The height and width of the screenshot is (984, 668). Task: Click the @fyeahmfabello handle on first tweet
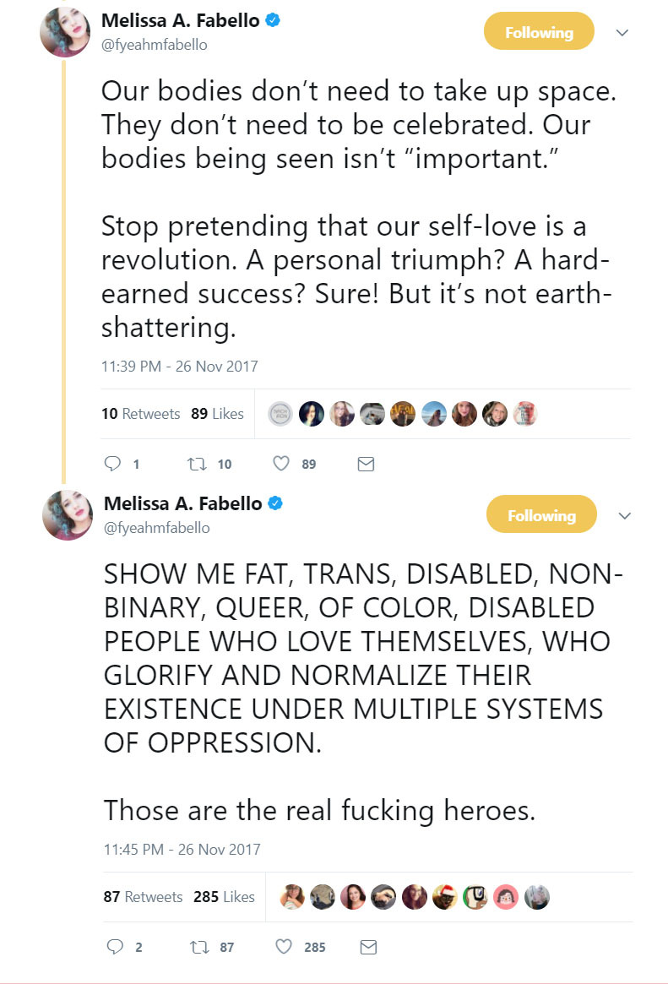point(154,45)
